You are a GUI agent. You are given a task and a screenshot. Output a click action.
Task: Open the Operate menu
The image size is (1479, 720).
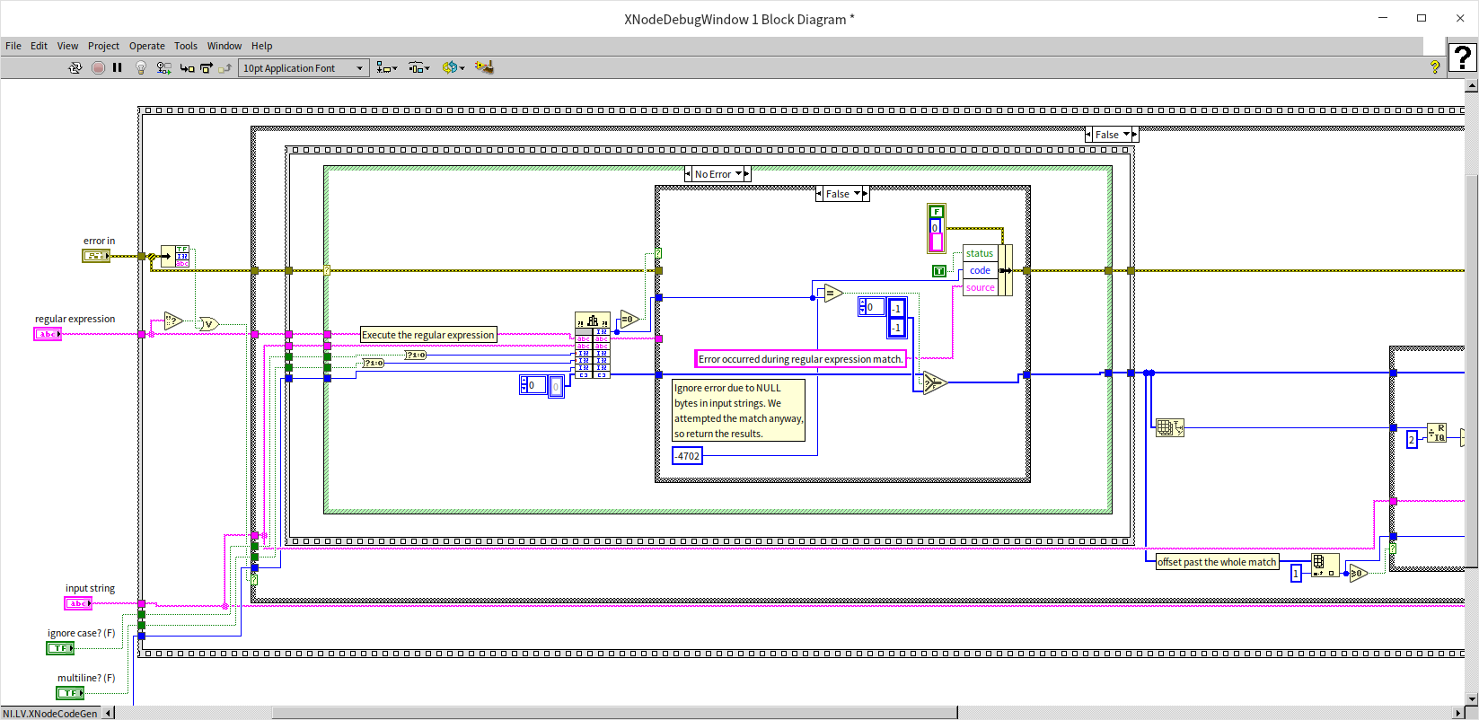tap(146, 46)
